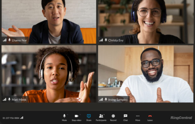
Task: Open the Share screen option
Action: (x=89, y=116)
